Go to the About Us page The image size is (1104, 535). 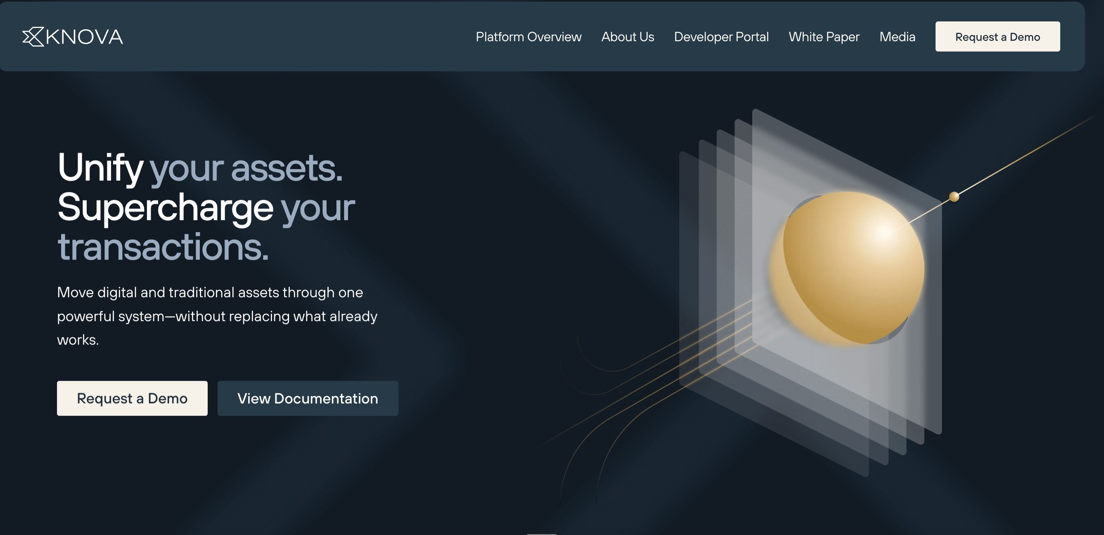(628, 37)
